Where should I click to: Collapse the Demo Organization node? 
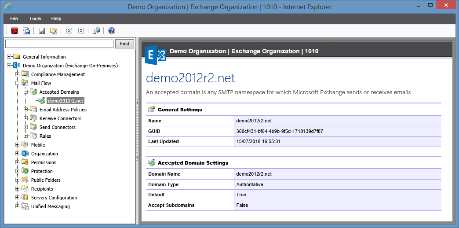click(x=9, y=66)
